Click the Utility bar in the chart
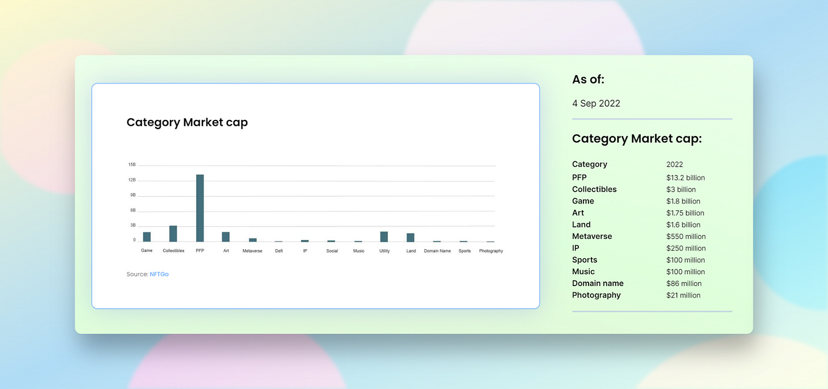The width and height of the screenshot is (828, 389). 384,237
